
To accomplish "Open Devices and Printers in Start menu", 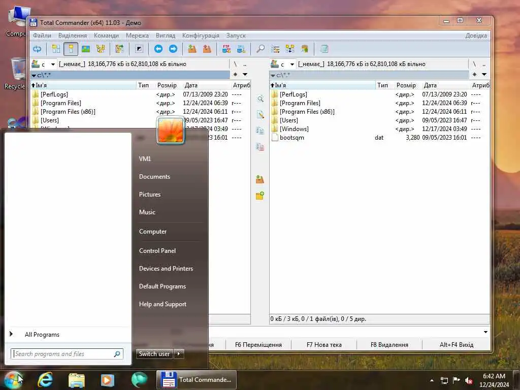I will pyautogui.click(x=166, y=269).
